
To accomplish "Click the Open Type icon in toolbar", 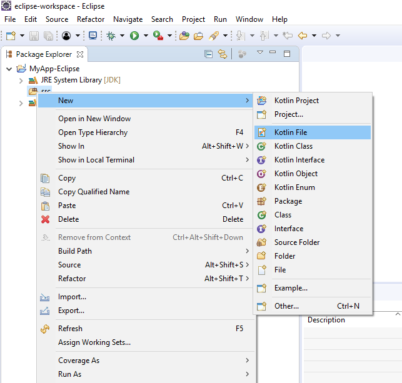I will (x=184, y=36).
